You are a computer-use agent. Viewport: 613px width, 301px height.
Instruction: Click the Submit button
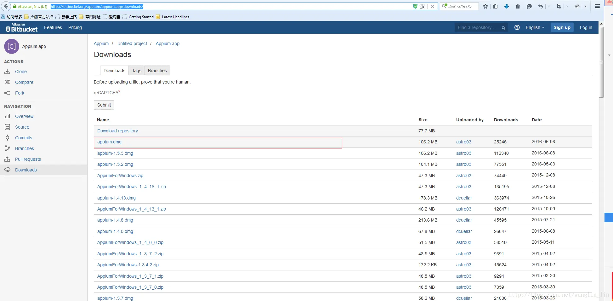pyautogui.click(x=104, y=105)
